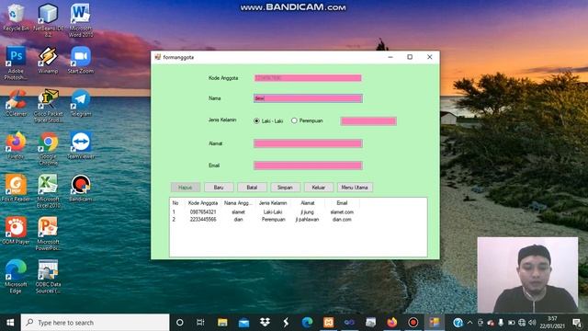Viewport: 588px width, 331px height.
Task: Click the Batal button
Action: click(x=252, y=188)
